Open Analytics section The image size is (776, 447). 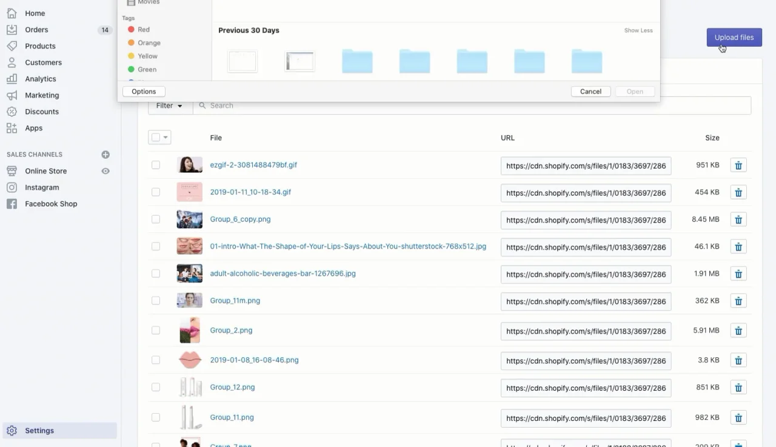(41, 79)
